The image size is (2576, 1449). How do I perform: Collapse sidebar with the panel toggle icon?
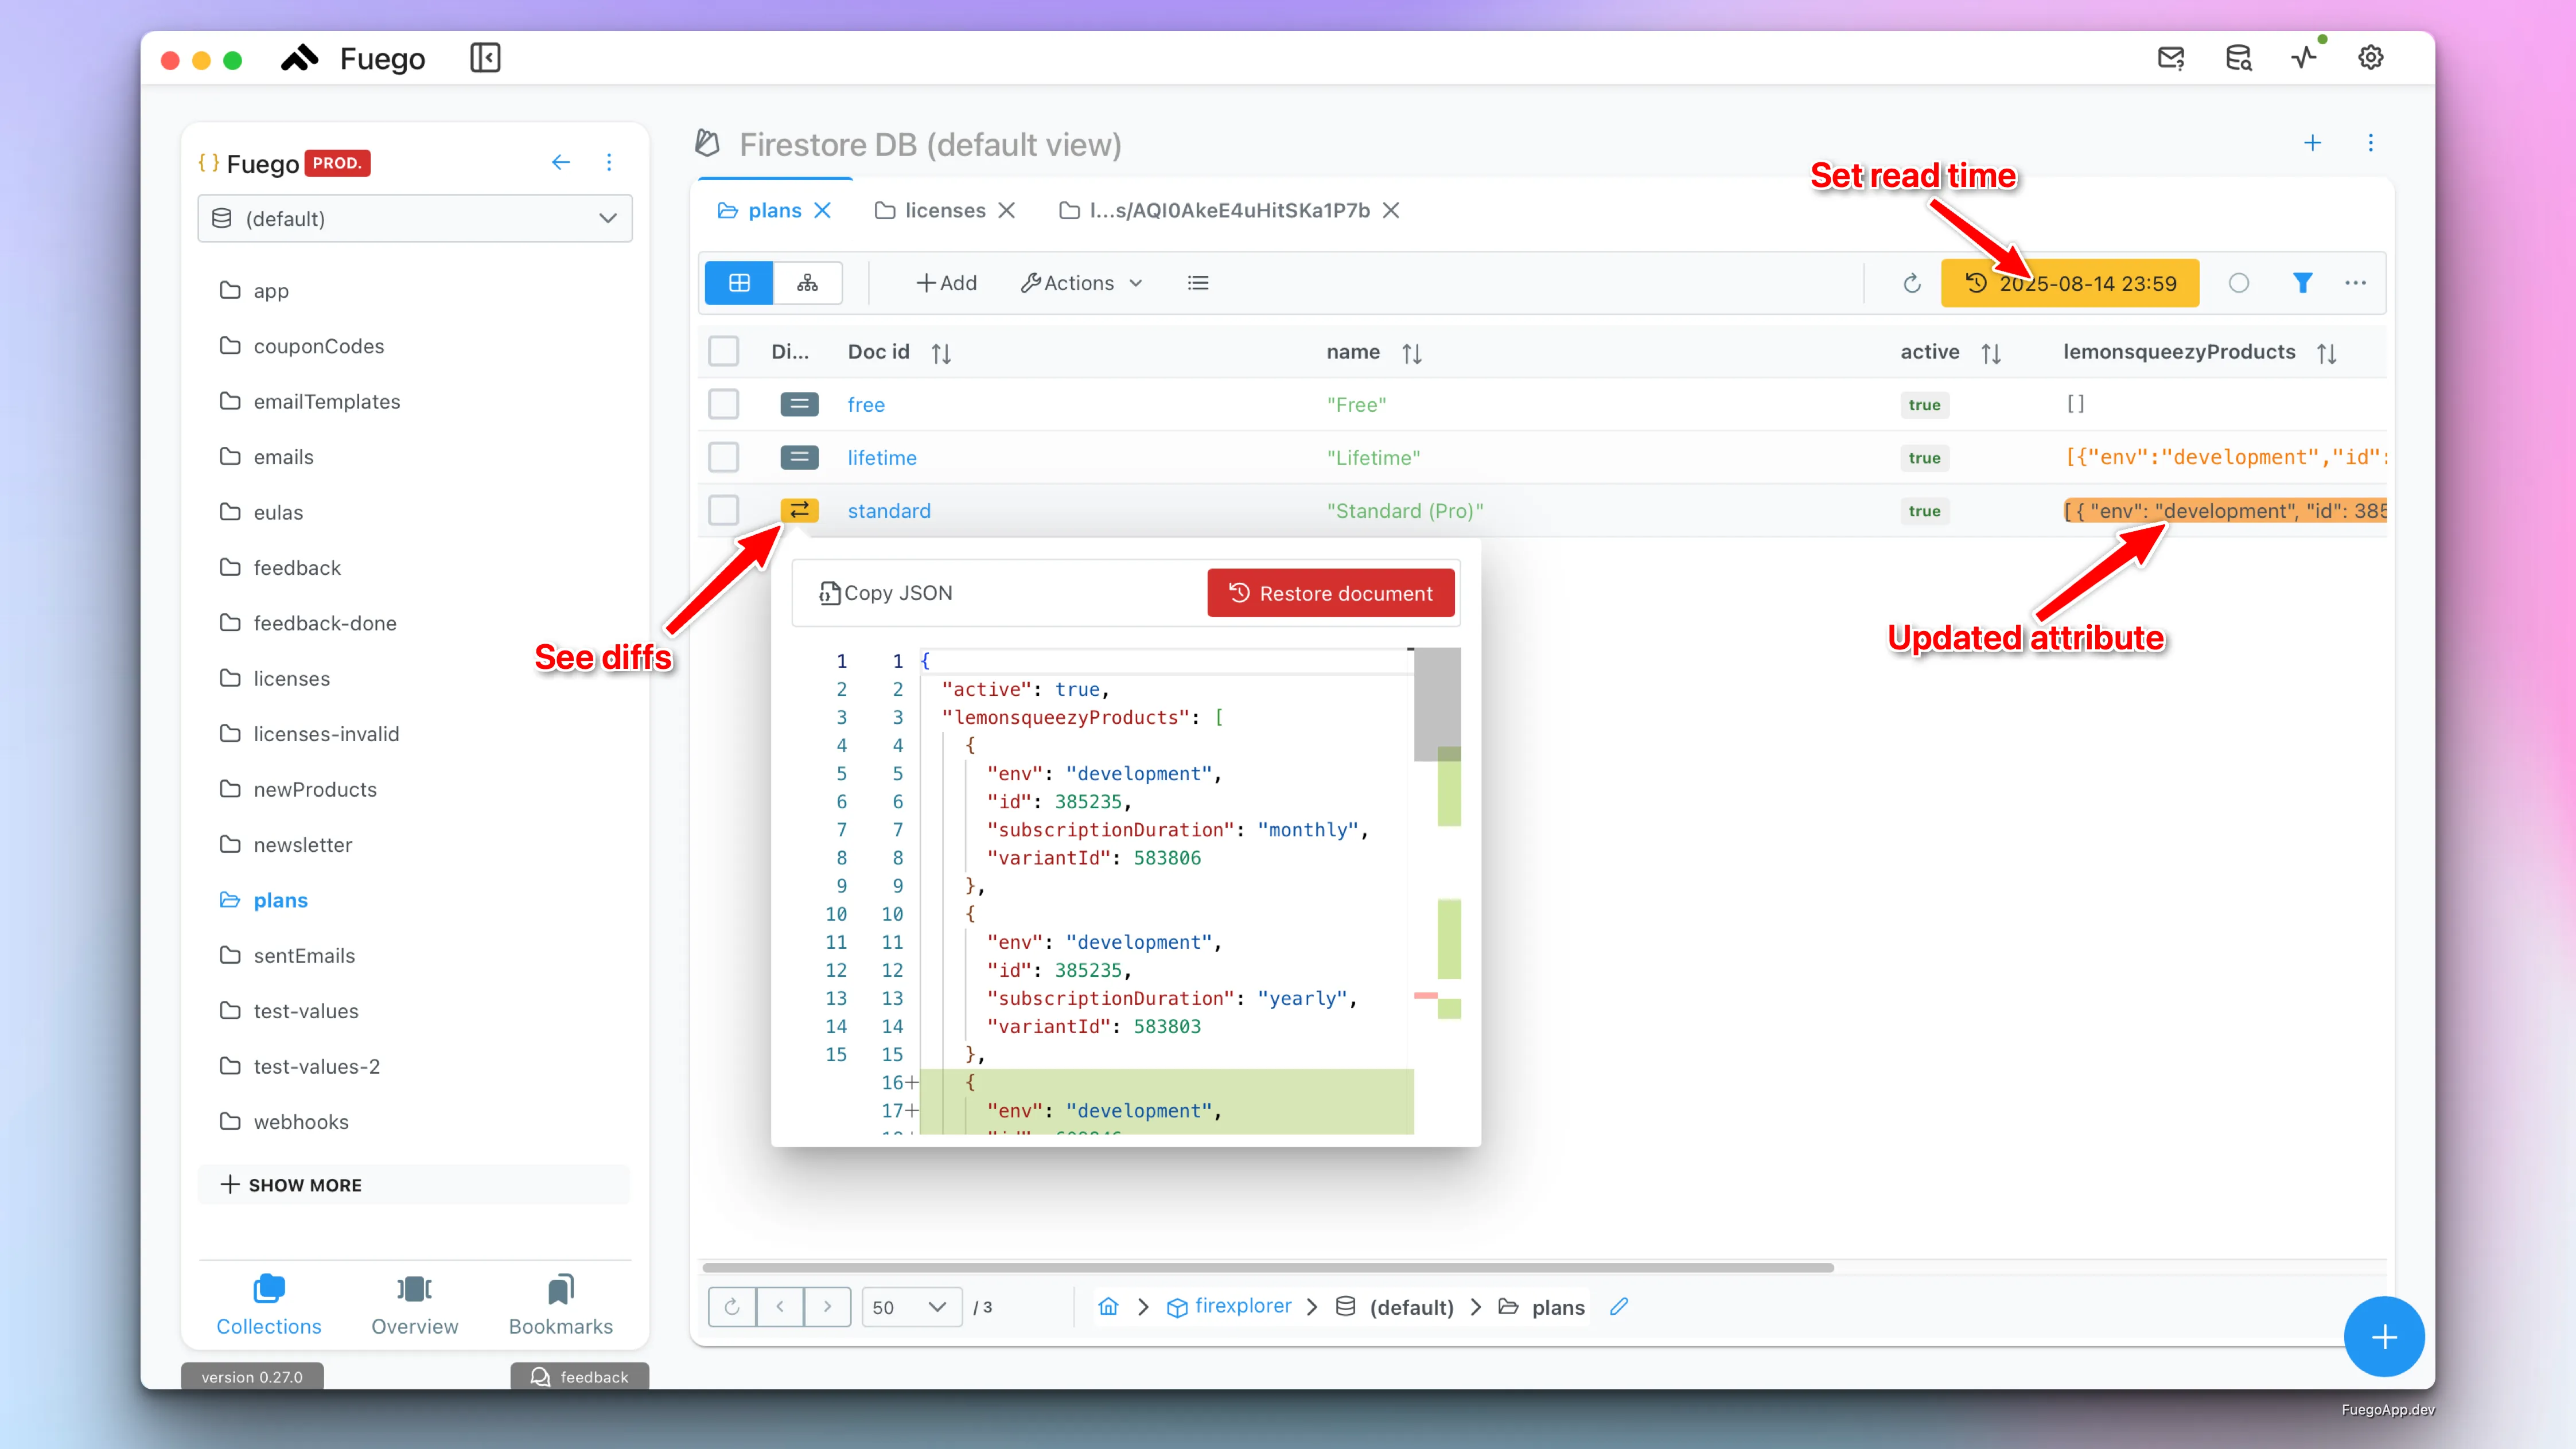point(485,58)
